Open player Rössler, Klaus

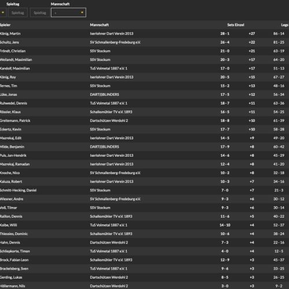10,112
